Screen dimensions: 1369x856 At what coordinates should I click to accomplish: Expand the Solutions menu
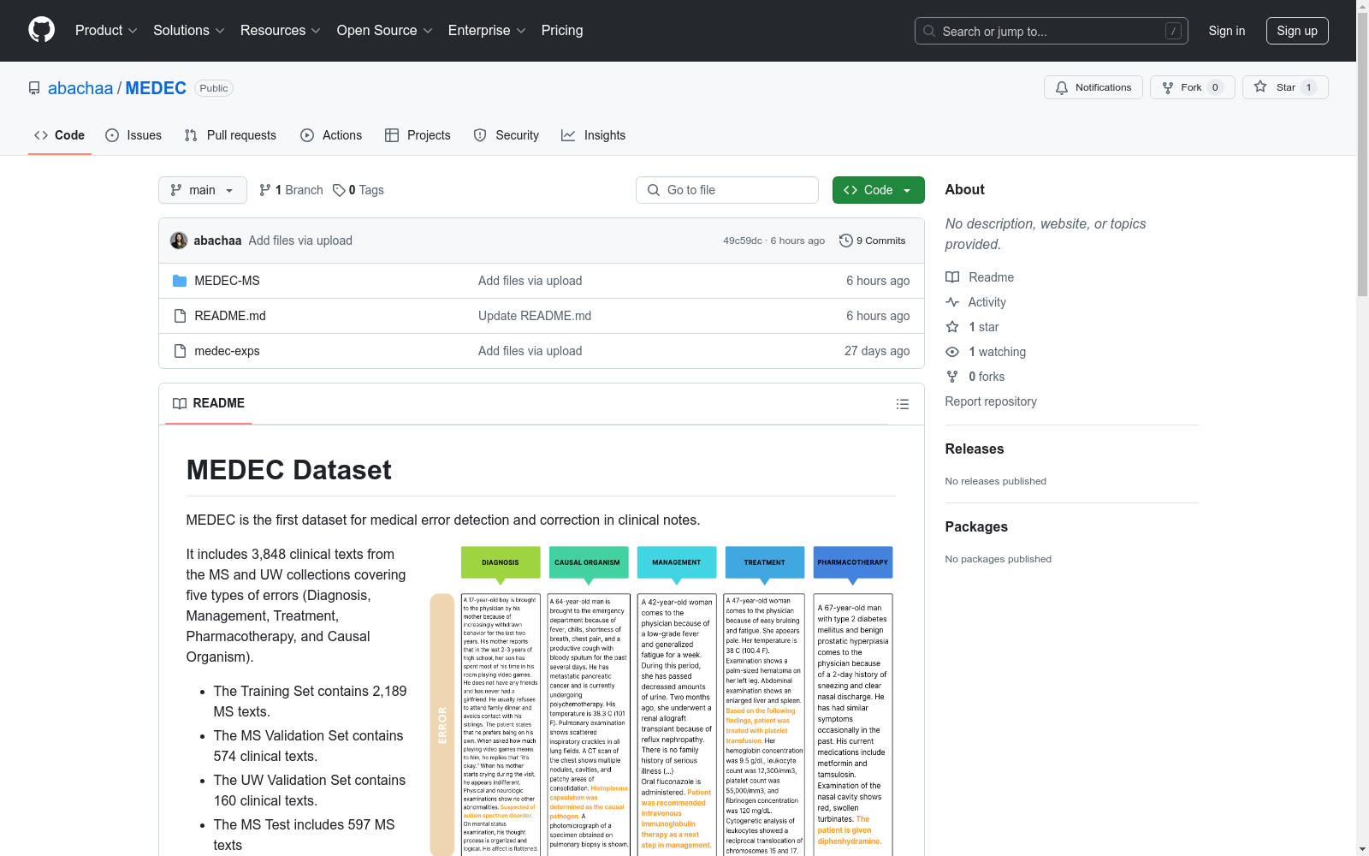click(x=188, y=31)
